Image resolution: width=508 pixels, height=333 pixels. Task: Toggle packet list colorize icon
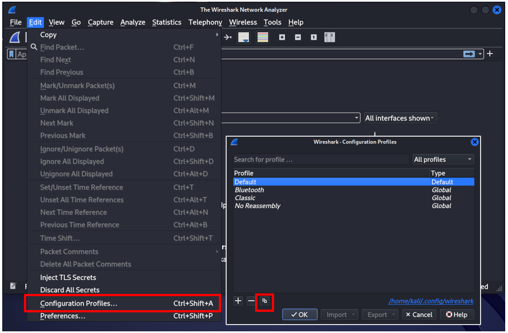262,37
